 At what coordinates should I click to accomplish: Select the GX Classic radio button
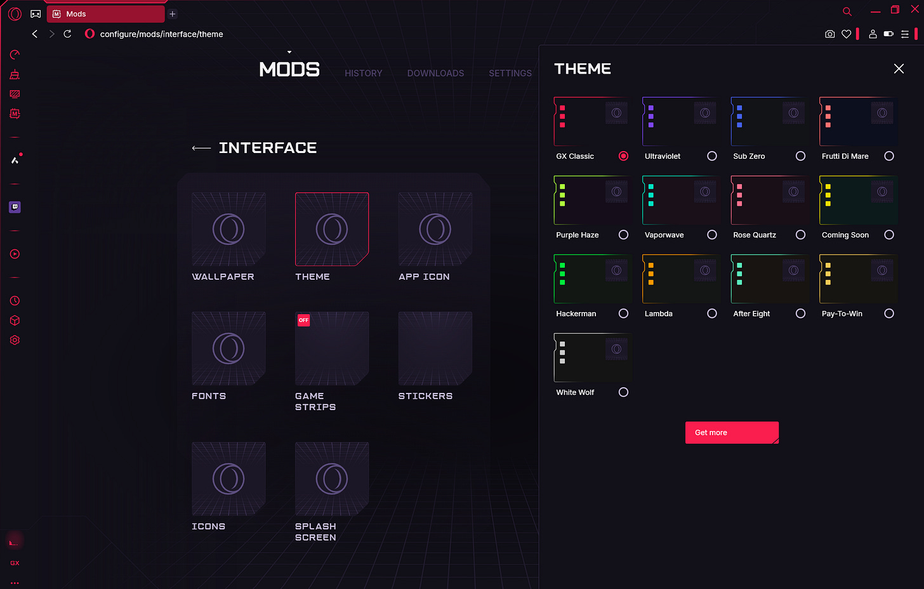[x=623, y=156]
